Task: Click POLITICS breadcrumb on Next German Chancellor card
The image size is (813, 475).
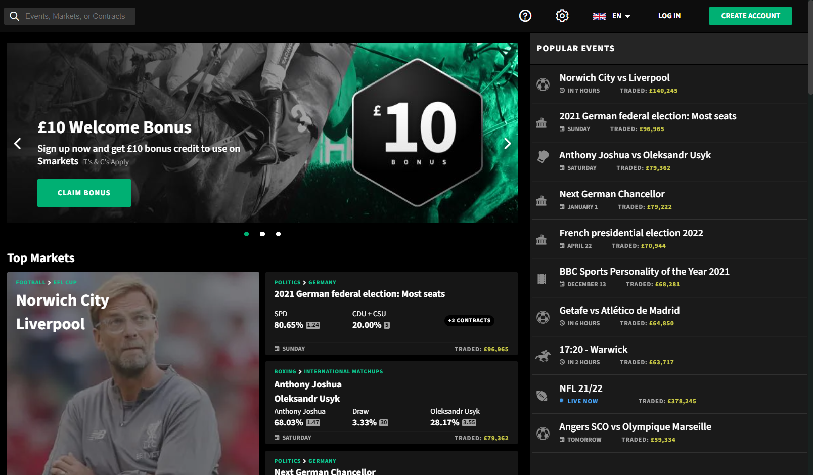Action: 287,461
